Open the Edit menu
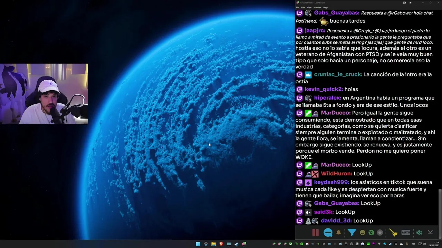The image size is (442, 248). pyautogui.click(x=303, y=7)
